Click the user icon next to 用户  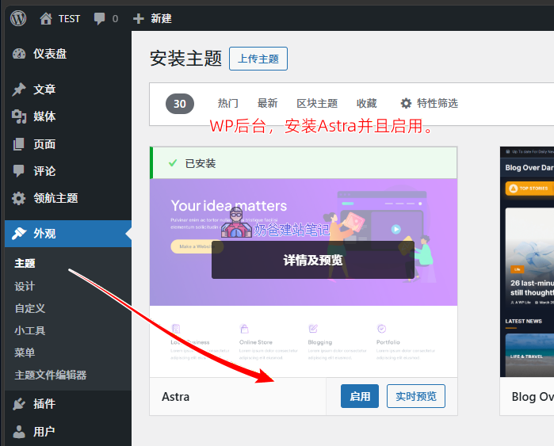19,431
